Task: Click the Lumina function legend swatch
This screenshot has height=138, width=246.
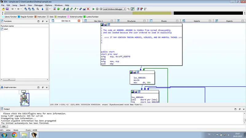Action: click(85, 17)
